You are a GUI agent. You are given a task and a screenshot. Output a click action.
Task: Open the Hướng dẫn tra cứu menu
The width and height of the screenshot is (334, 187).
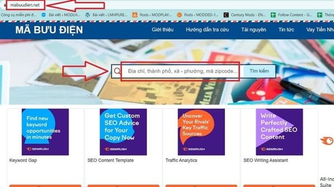(x=207, y=30)
